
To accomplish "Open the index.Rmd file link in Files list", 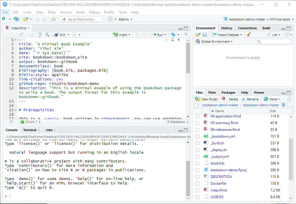I will click(219, 190).
